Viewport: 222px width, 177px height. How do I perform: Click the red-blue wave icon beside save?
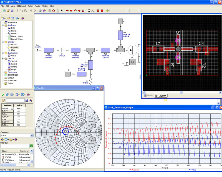tap(31, 100)
